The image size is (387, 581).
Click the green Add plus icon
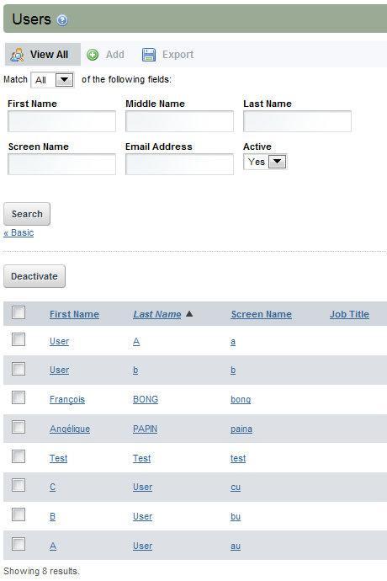(93, 55)
